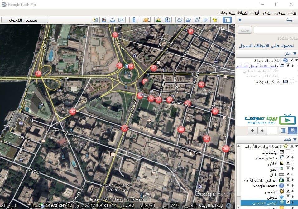Click the تسجيل الدخول sign-in button
The height and width of the screenshot is (209, 298).
pyautogui.click(x=25, y=20)
